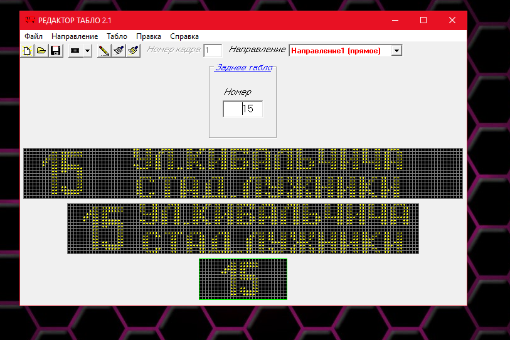The image size is (510, 340).
Task: Click the Save floppy disk icon
Action: [55, 51]
